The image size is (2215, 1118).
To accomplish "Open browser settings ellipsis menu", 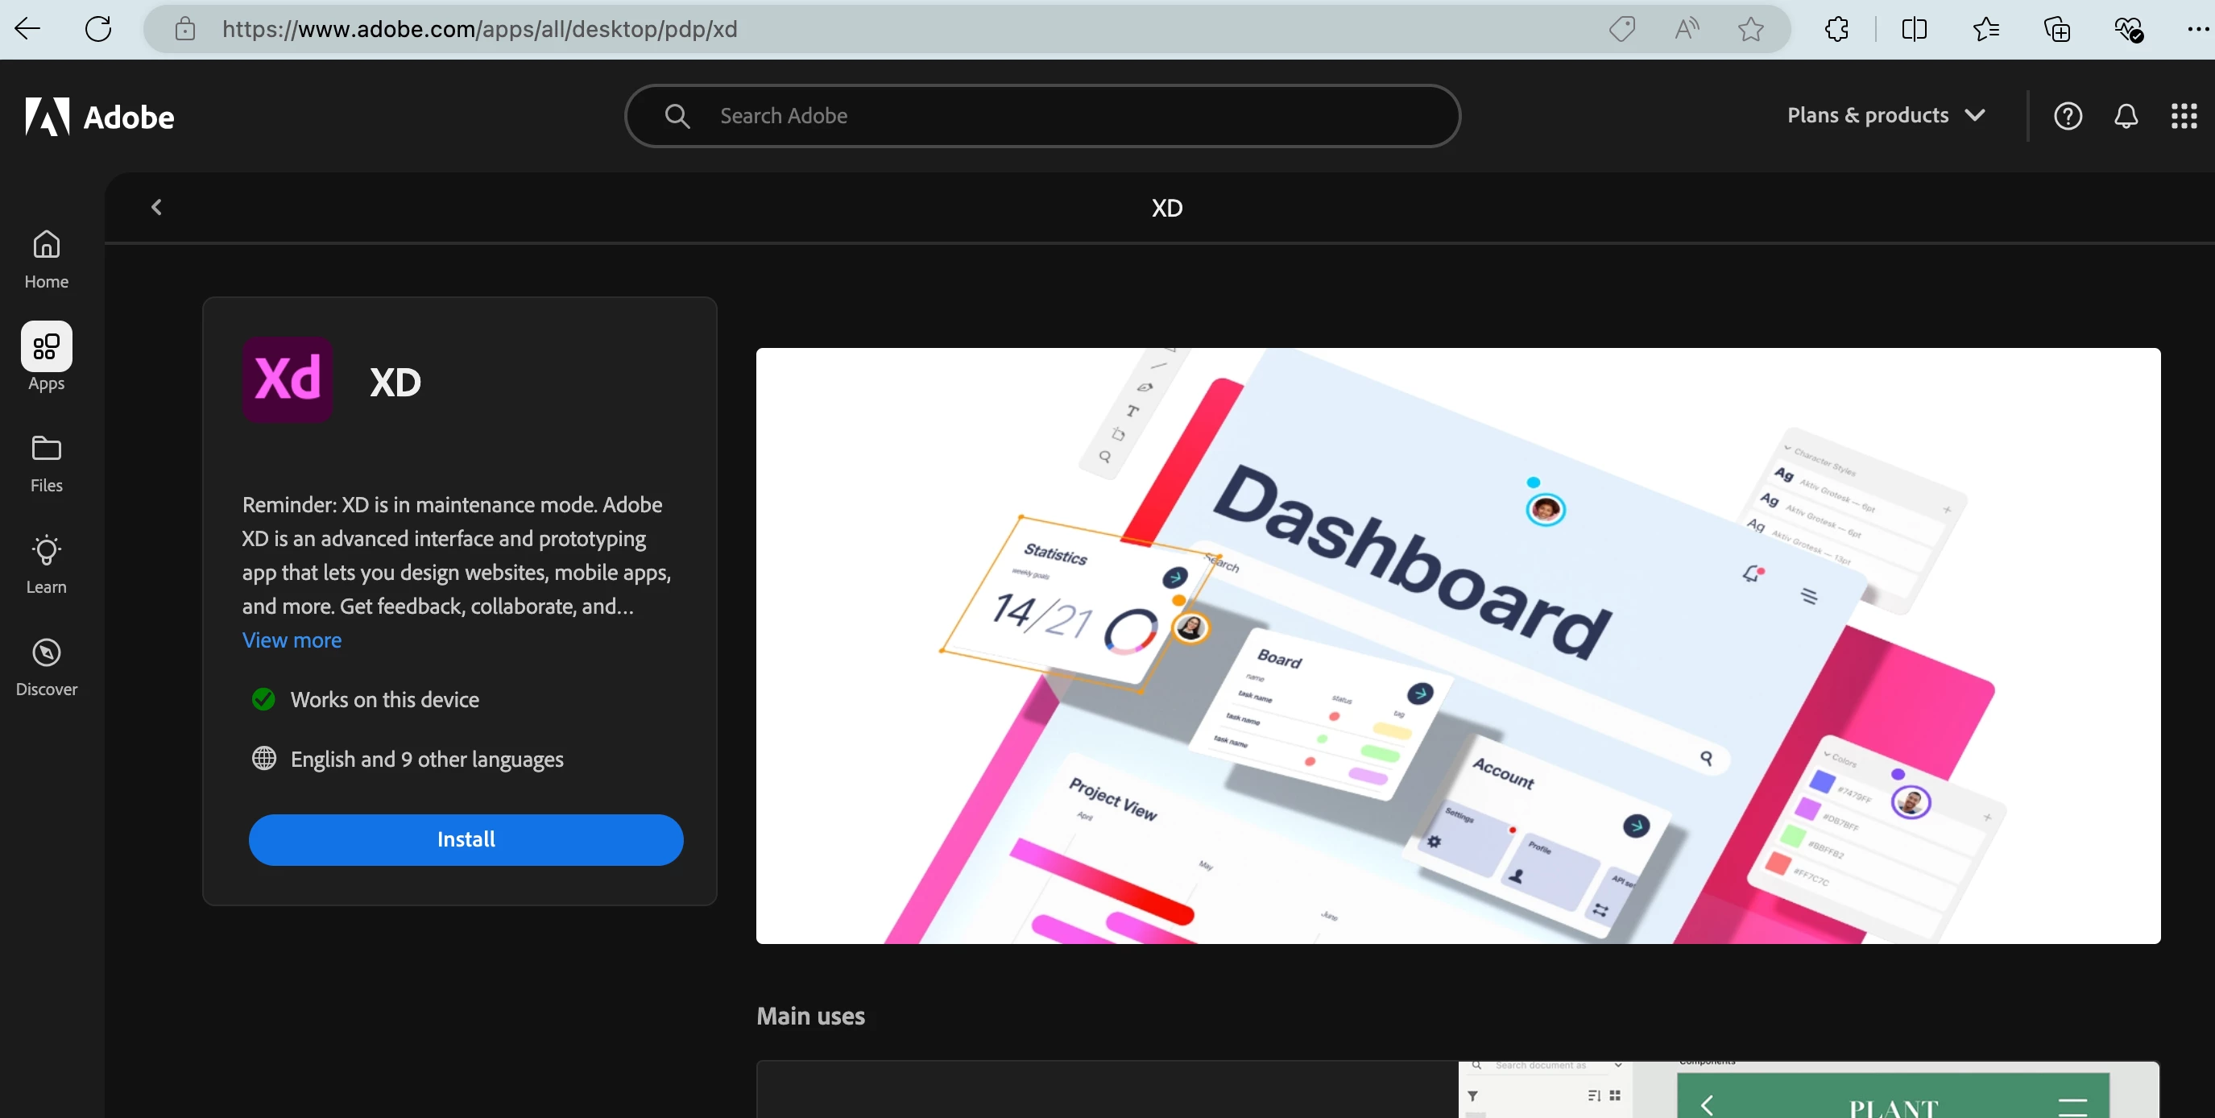I will pyautogui.click(x=2197, y=29).
